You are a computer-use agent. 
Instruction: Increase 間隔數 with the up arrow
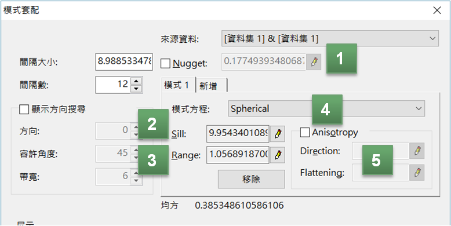(136, 81)
